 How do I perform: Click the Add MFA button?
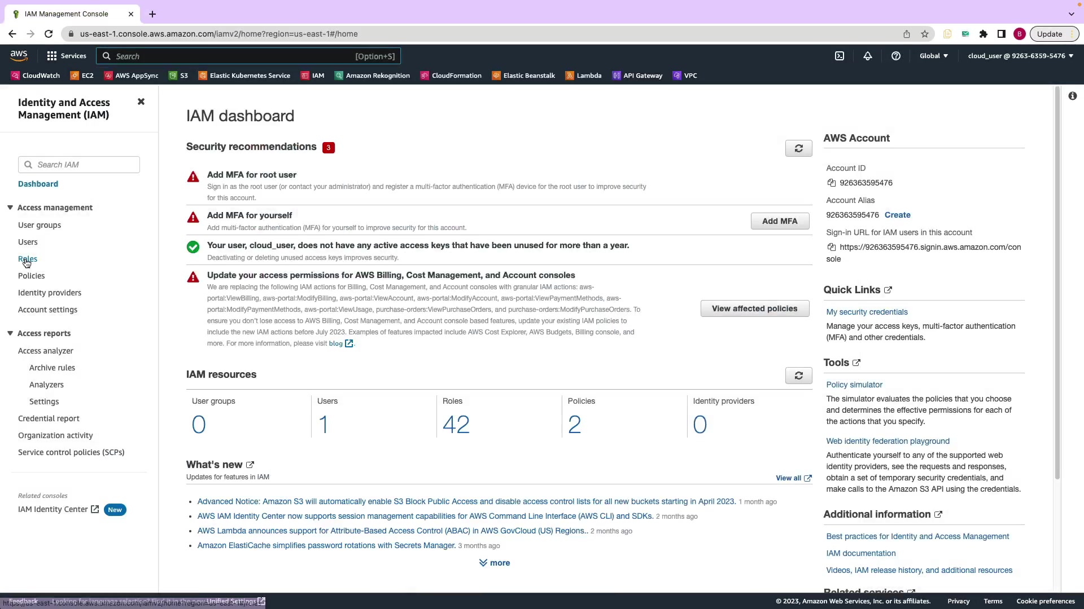(780, 221)
